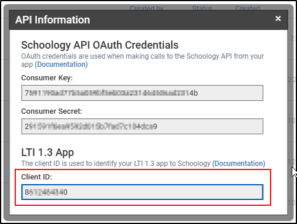This screenshot has height=224, width=297.
Task: Select the Consumer Secret field
Action: (x=142, y=127)
